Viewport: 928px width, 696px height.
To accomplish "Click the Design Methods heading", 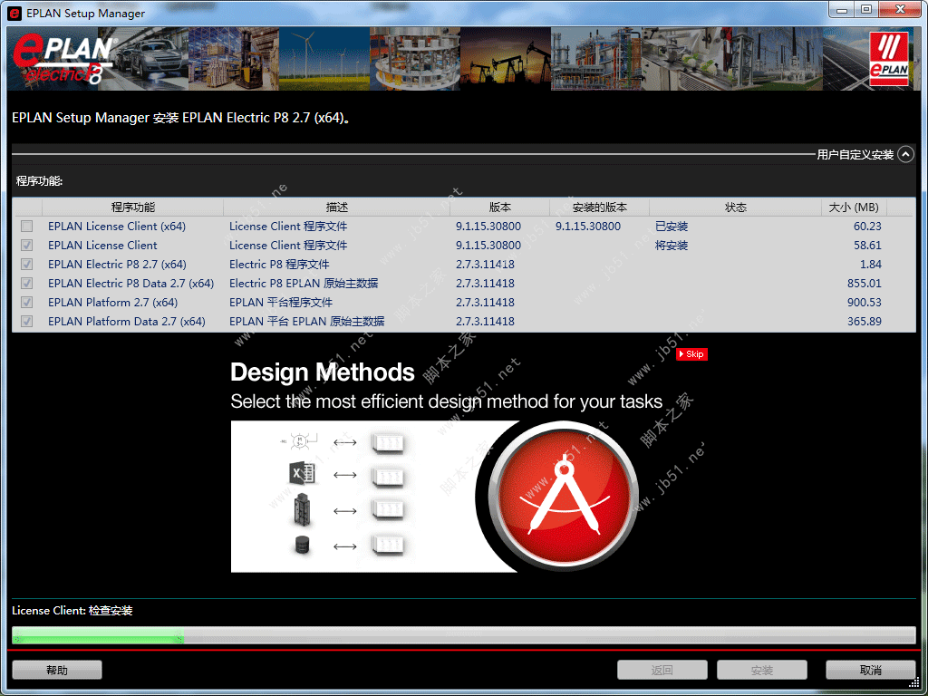I will coord(323,372).
